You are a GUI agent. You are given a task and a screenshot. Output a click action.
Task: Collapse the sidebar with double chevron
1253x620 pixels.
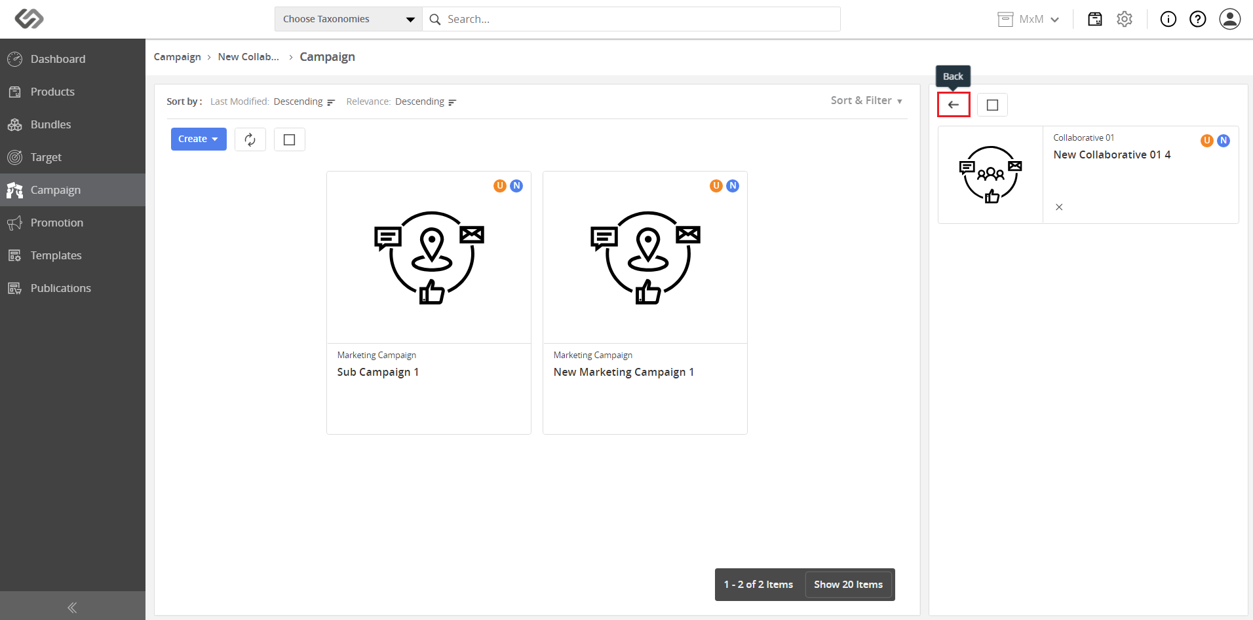coord(72,607)
